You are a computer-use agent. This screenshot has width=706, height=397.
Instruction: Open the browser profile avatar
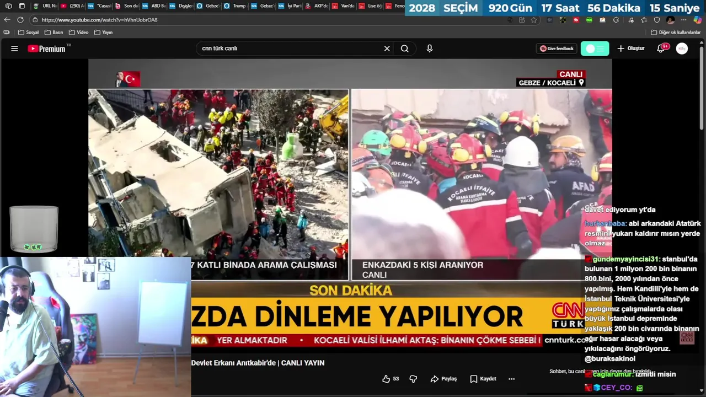(x=671, y=20)
